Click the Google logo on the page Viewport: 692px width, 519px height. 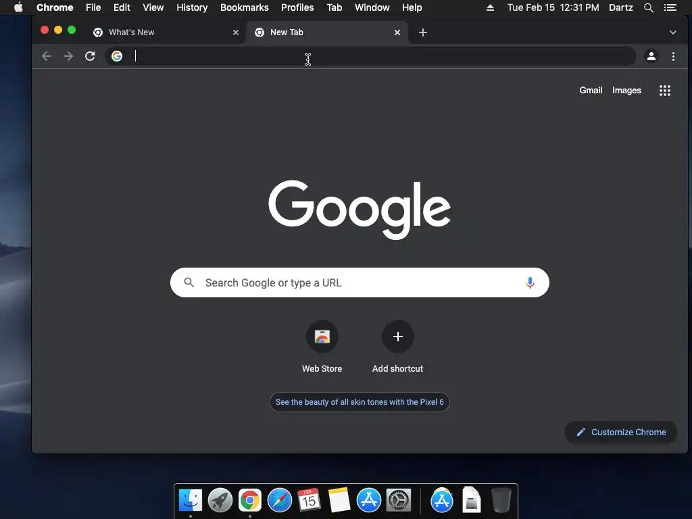tap(360, 209)
